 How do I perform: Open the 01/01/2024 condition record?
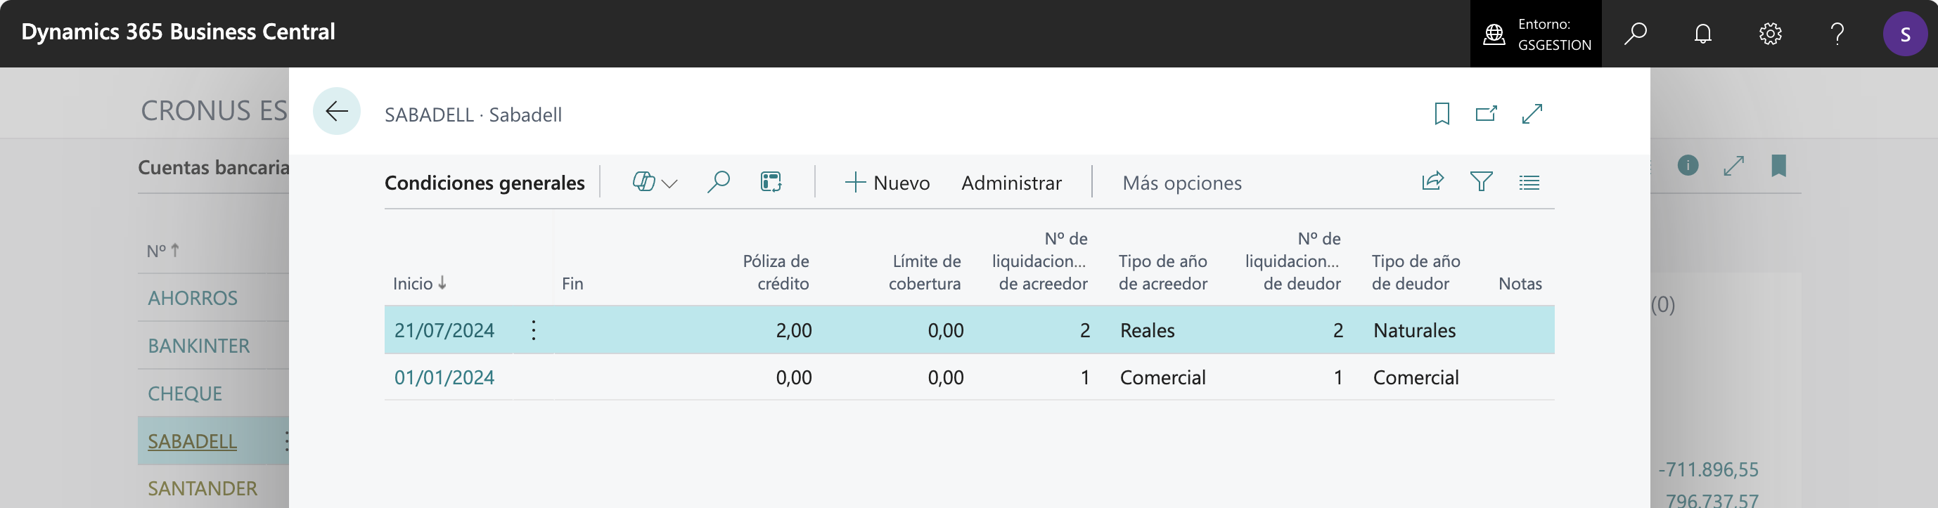pos(444,377)
